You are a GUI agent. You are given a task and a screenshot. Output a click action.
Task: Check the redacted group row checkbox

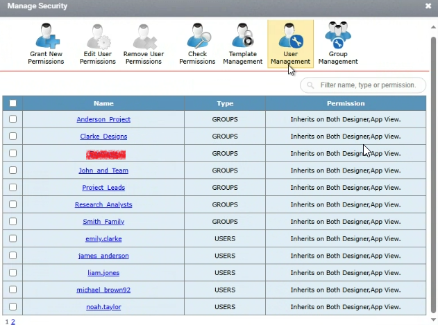[x=12, y=153]
